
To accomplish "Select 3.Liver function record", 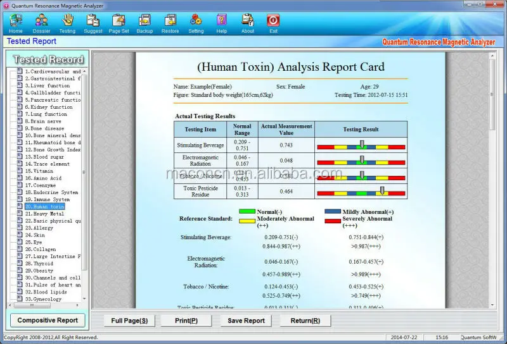I will (x=48, y=85).
